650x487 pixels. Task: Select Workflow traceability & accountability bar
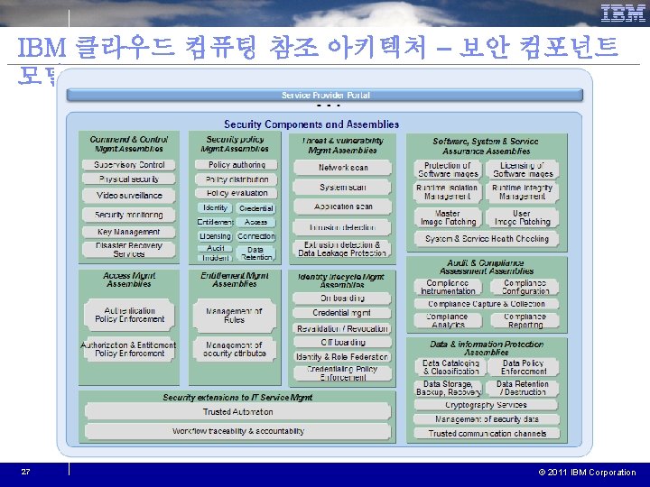point(238,431)
